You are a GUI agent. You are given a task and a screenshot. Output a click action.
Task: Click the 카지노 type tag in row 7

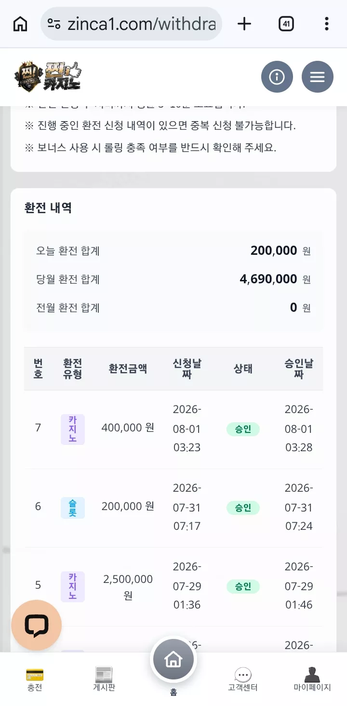click(73, 429)
